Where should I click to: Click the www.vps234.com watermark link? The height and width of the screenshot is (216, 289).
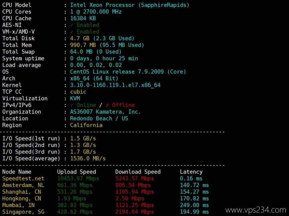[x=256, y=210]
